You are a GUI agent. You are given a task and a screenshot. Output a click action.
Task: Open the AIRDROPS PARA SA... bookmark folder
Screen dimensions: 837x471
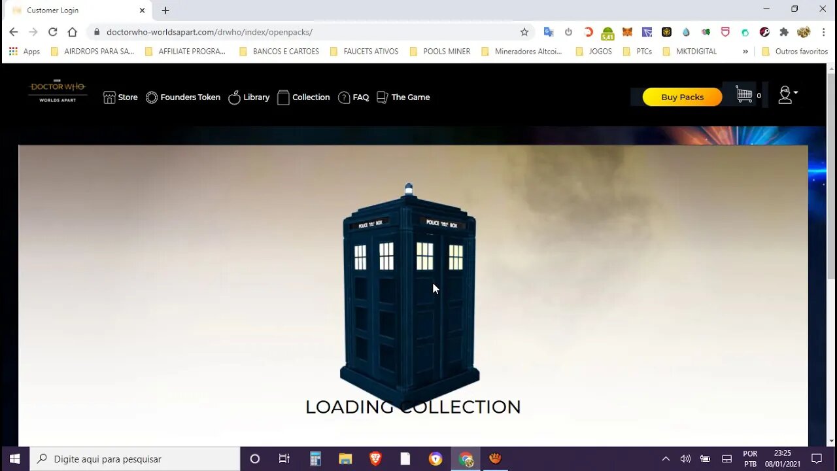pos(92,51)
